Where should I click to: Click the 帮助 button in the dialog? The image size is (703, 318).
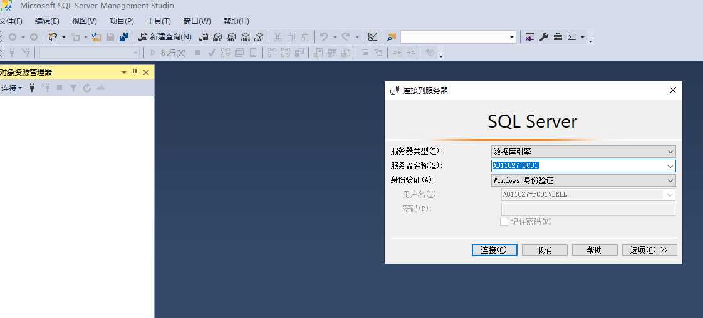click(595, 250)
